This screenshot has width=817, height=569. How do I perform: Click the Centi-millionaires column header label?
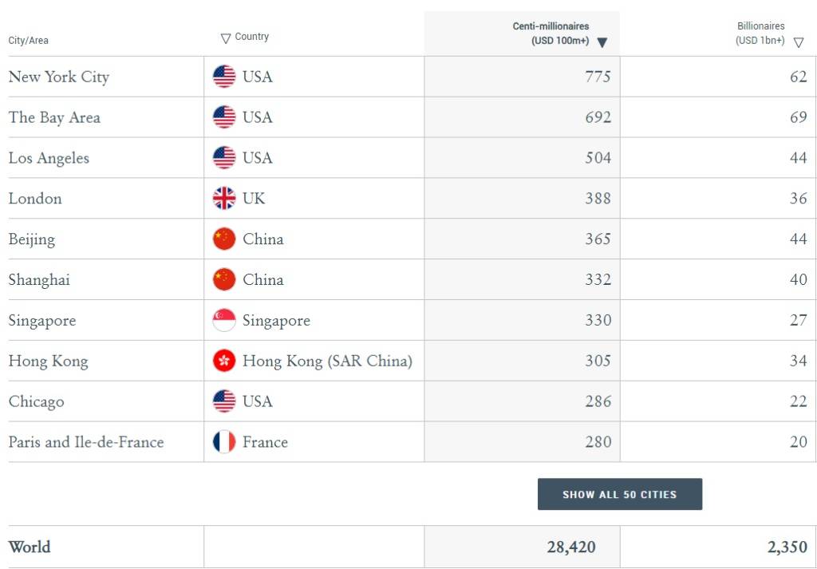(x=551, y=26)
